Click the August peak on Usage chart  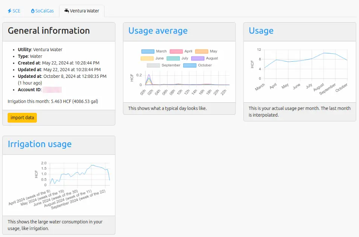pyautogui.click(x=324, y=53)
